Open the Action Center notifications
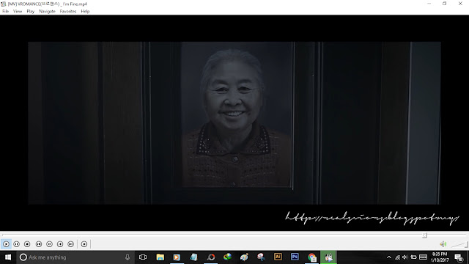469x264 pixels. [x=459, y=257]
